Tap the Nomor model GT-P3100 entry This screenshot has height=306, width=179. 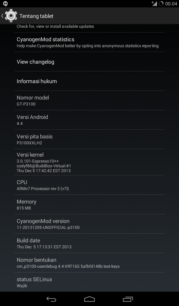89,100
